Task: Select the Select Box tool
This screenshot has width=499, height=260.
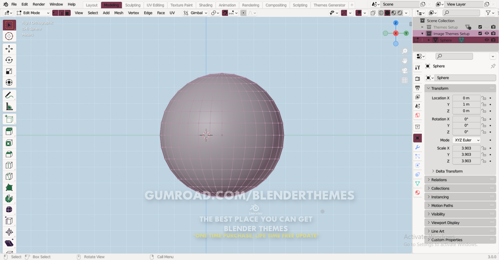Action: [x=9, y=25]
